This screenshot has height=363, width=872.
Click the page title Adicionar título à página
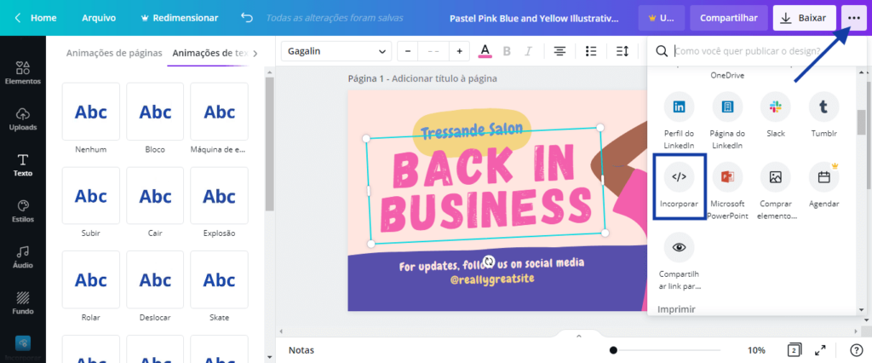point(444,78)
